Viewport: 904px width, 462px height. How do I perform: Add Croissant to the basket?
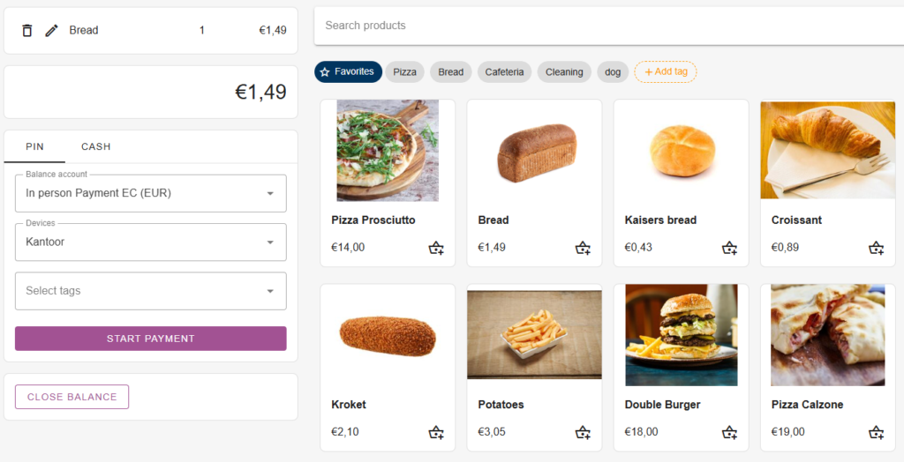coord(876,248)
